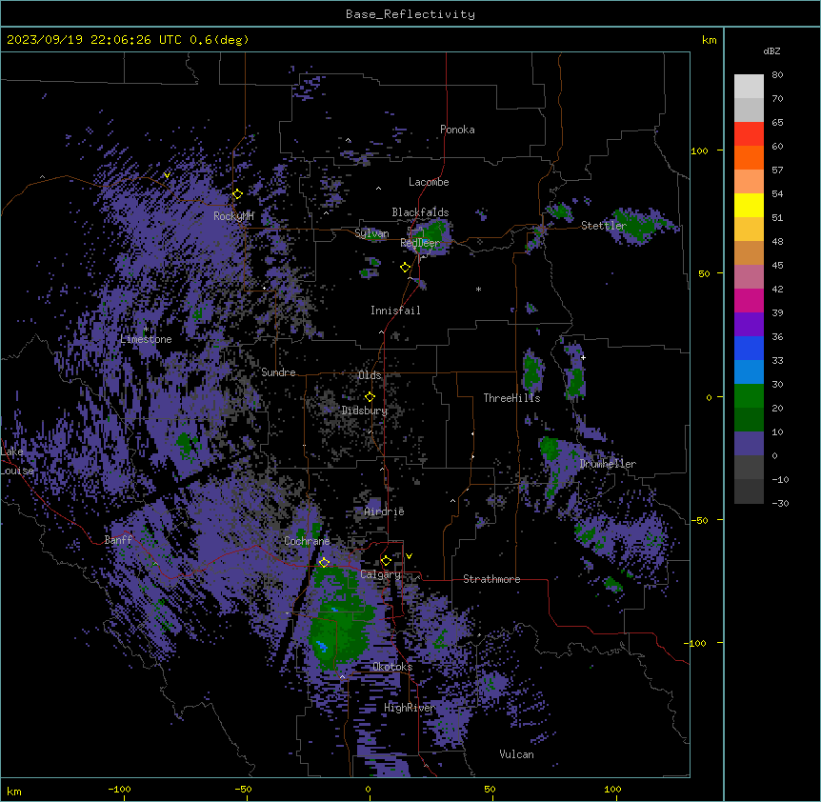The width and height of the screenshot is (821, 802).
Task: Click the Blackfalds label
Action: click(x=420, y=212)
